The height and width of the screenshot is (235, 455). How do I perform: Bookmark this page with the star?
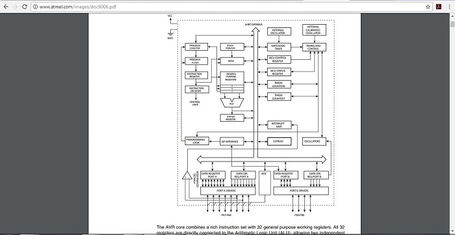[428, 7]
